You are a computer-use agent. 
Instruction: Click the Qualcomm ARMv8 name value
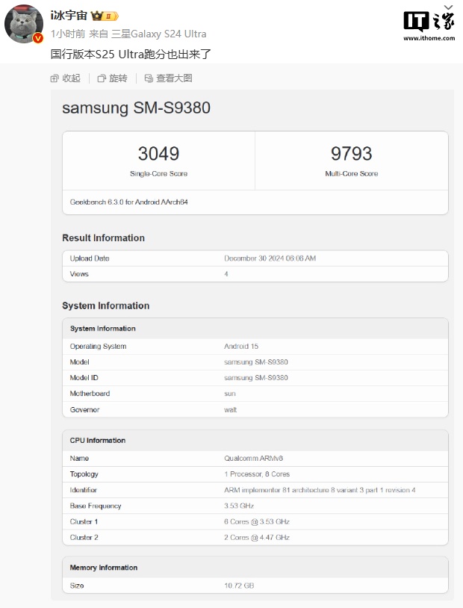(250, 459)
